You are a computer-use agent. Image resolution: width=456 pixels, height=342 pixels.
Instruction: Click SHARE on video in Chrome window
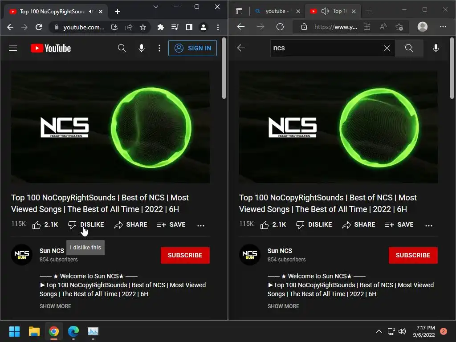130,225
